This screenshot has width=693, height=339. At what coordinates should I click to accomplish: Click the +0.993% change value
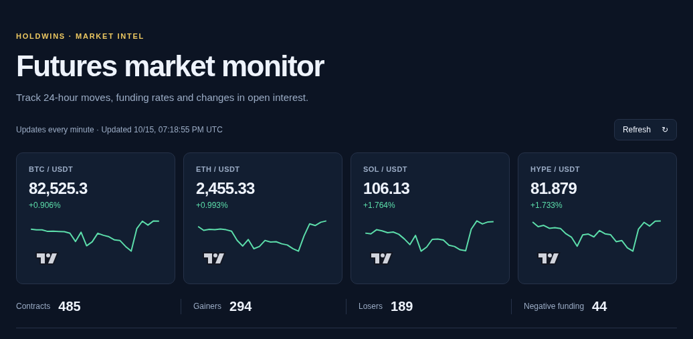(x=211, y=205)
